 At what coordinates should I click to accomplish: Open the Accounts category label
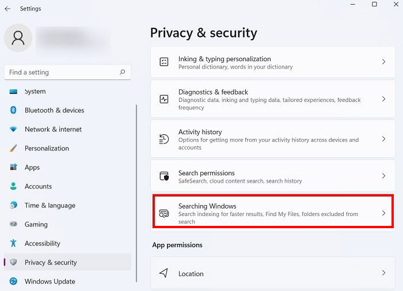pyautogui.click(x=38, y=186)
